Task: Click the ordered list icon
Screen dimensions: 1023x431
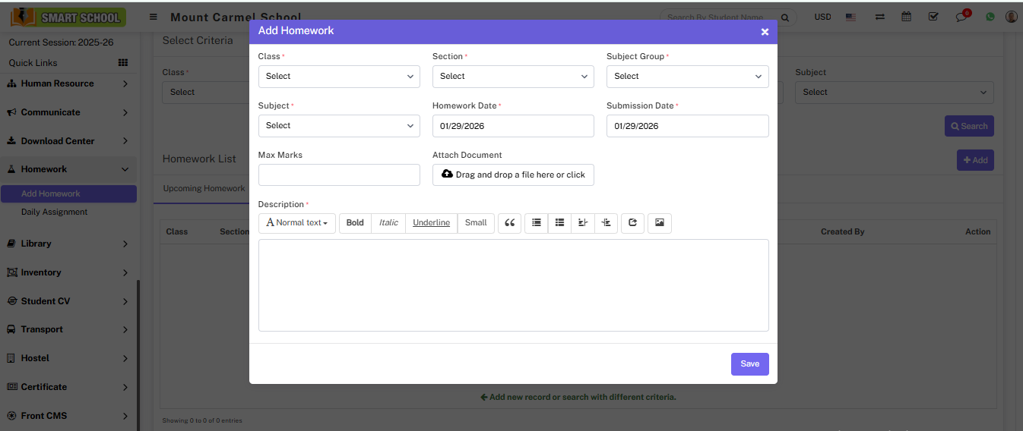Action: click(x=559, y=223)
